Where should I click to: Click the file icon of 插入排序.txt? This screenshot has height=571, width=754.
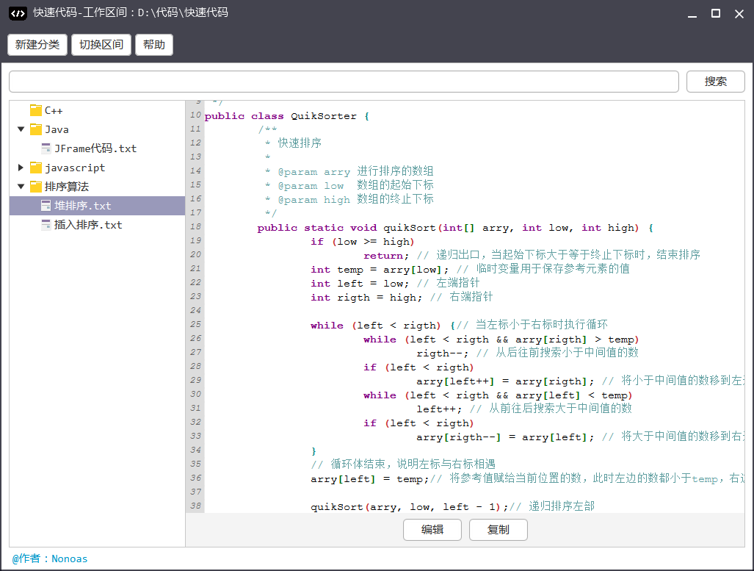click(x=46, y=224)
